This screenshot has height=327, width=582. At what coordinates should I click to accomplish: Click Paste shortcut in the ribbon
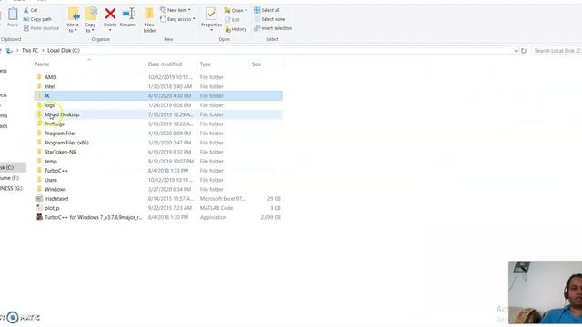41,28
